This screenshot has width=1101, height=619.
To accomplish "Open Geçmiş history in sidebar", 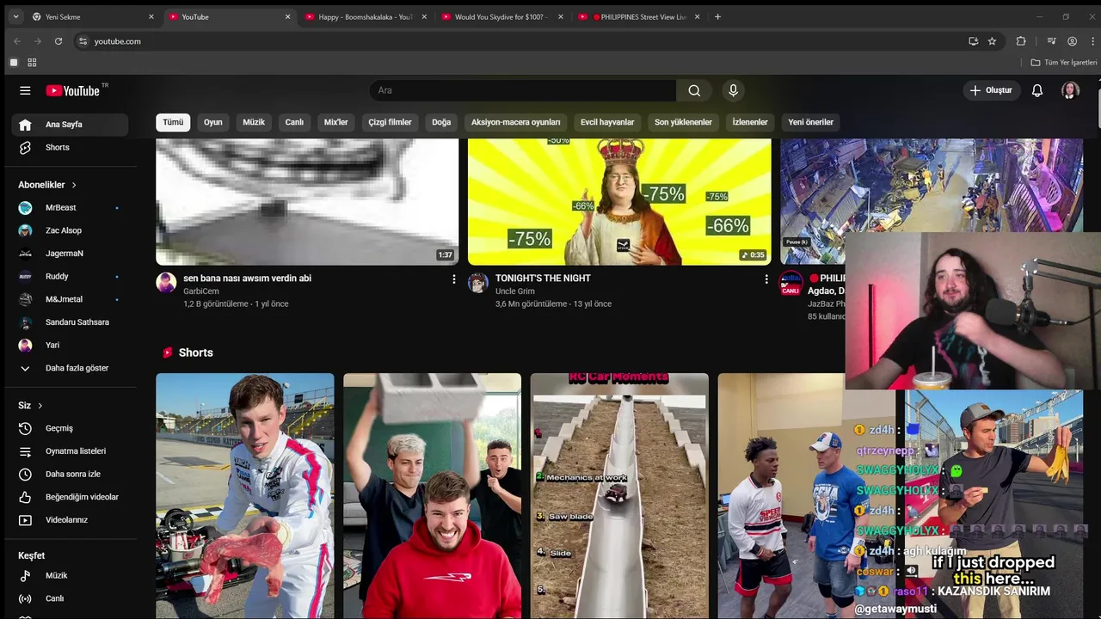I will 70,428.
